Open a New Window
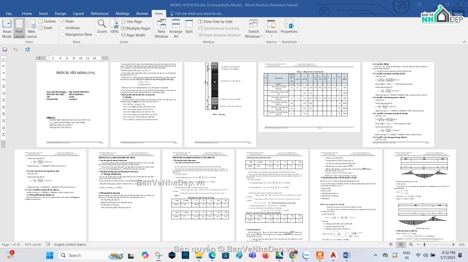The width and height of the screenshot is (468, 262). pos(161,29)
